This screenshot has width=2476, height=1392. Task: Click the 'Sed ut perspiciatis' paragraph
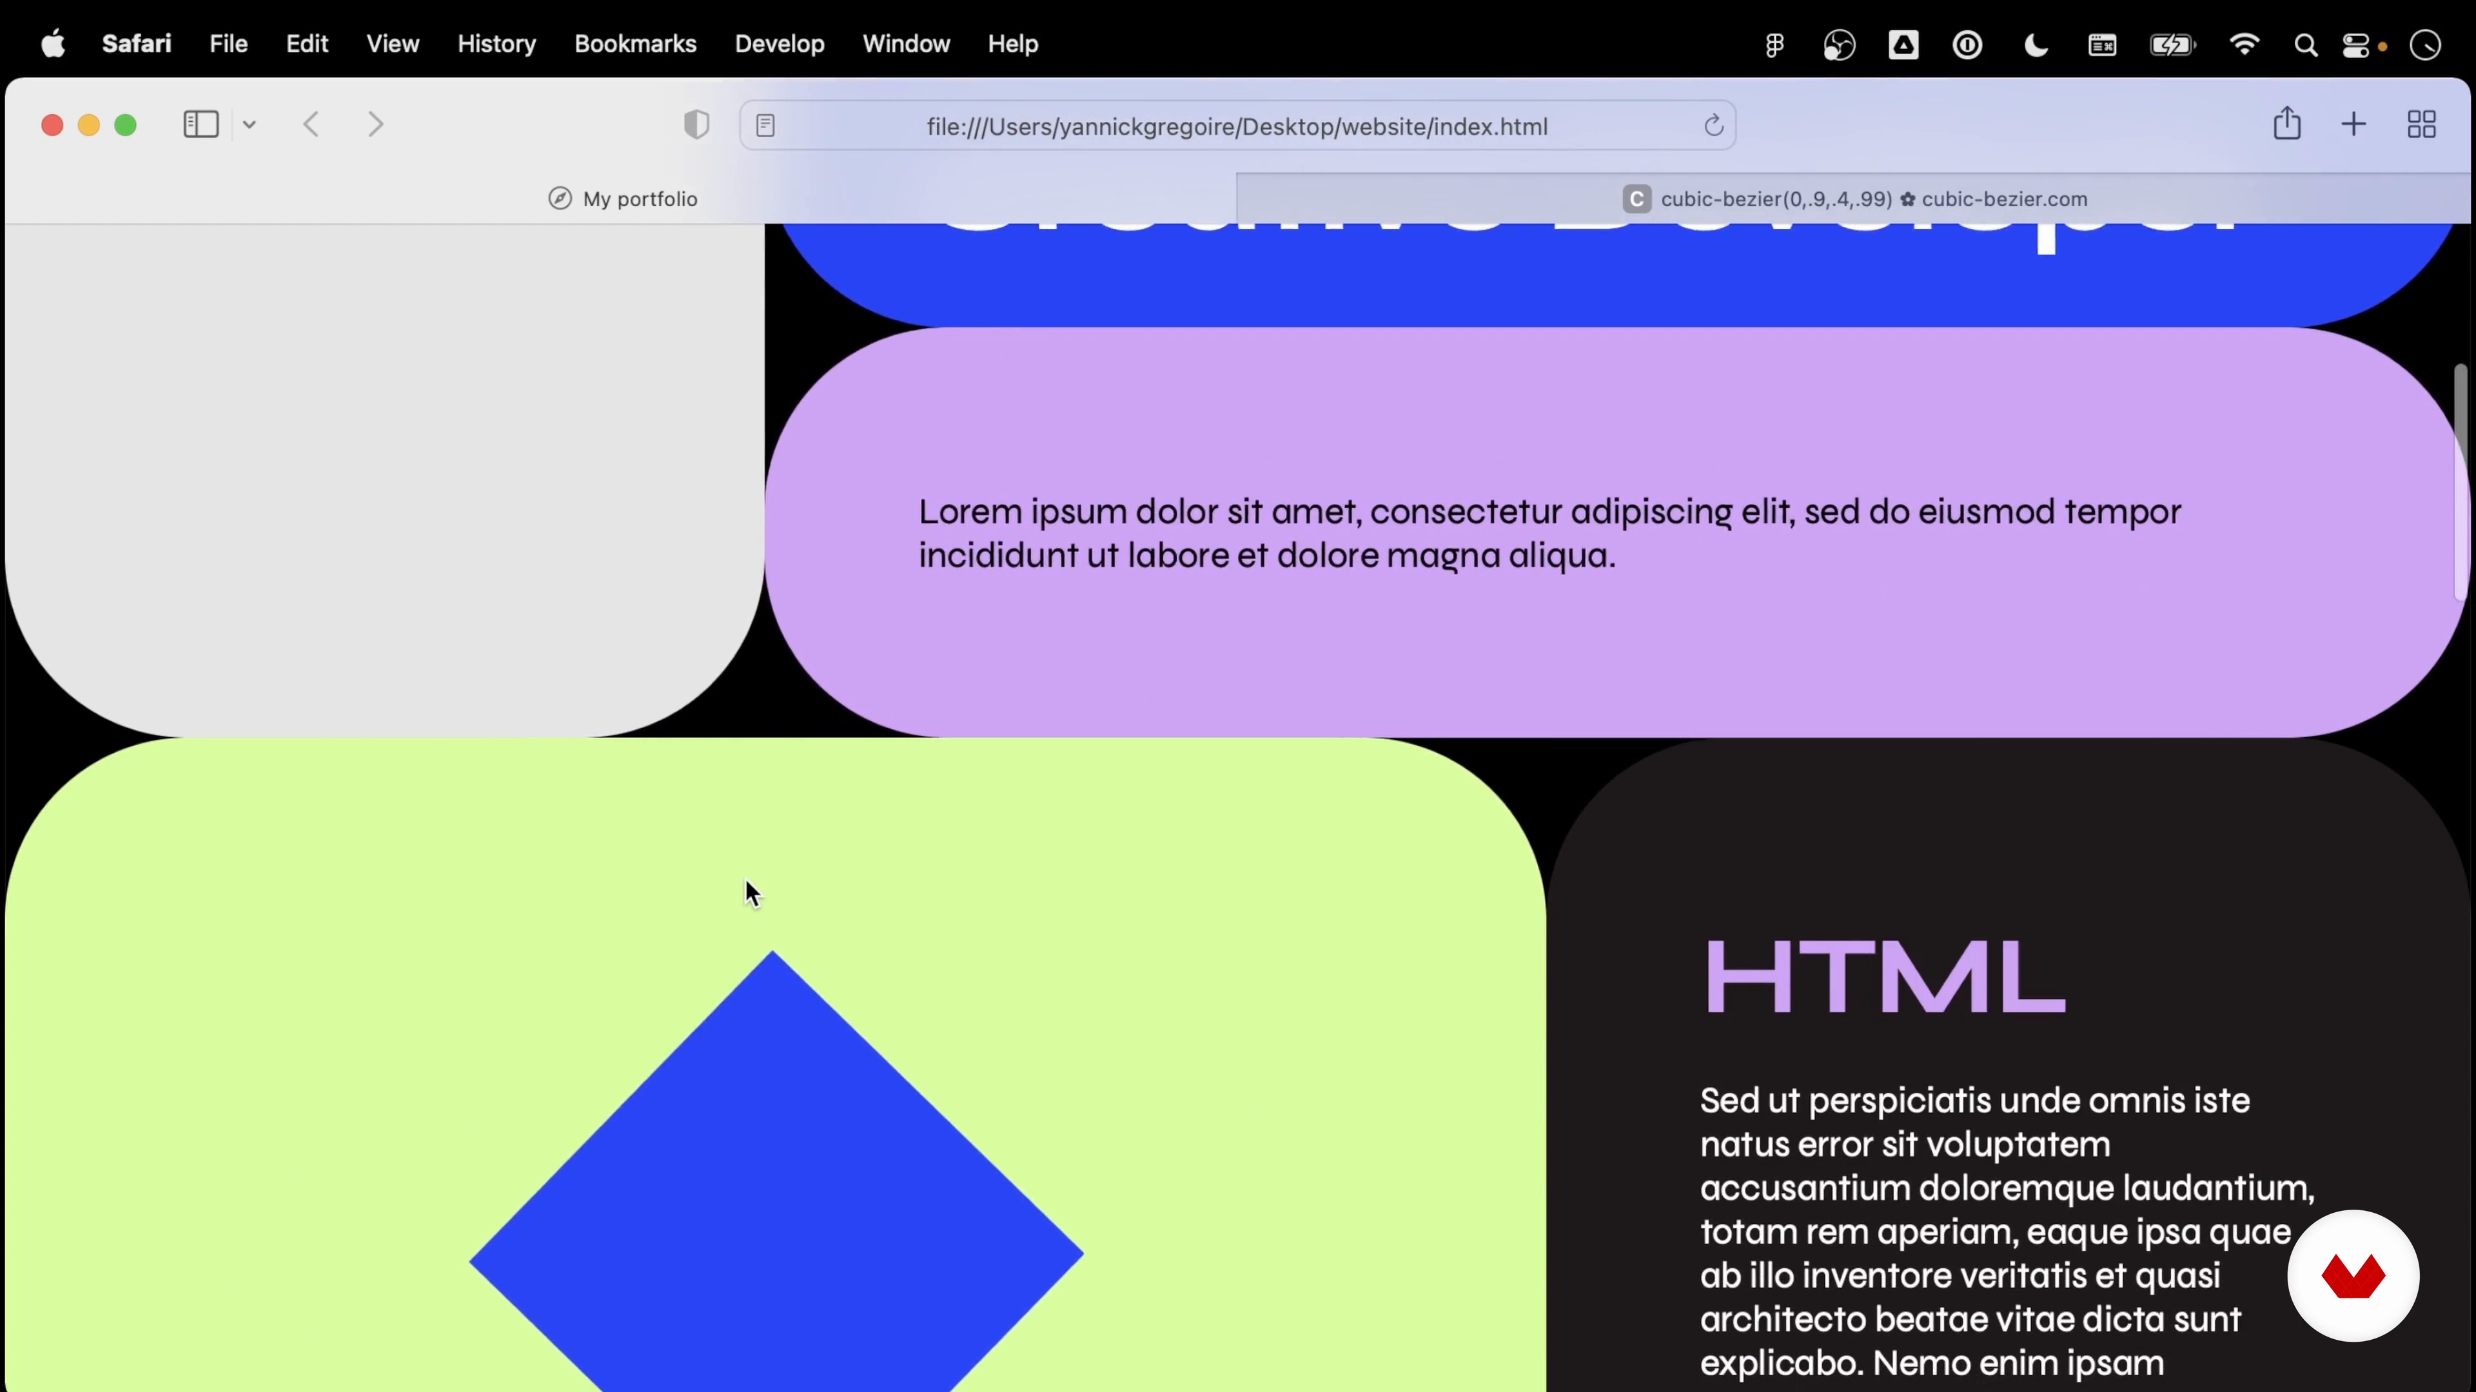coord(2007,1232)
